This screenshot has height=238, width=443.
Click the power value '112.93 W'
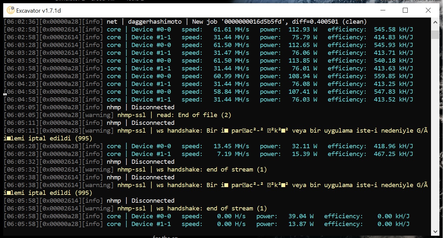[303, 30]
